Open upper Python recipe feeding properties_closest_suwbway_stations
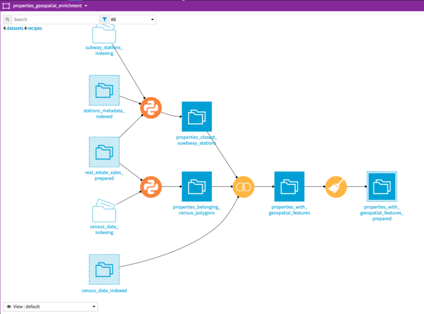Screen dimensions: 424x314 151,108
